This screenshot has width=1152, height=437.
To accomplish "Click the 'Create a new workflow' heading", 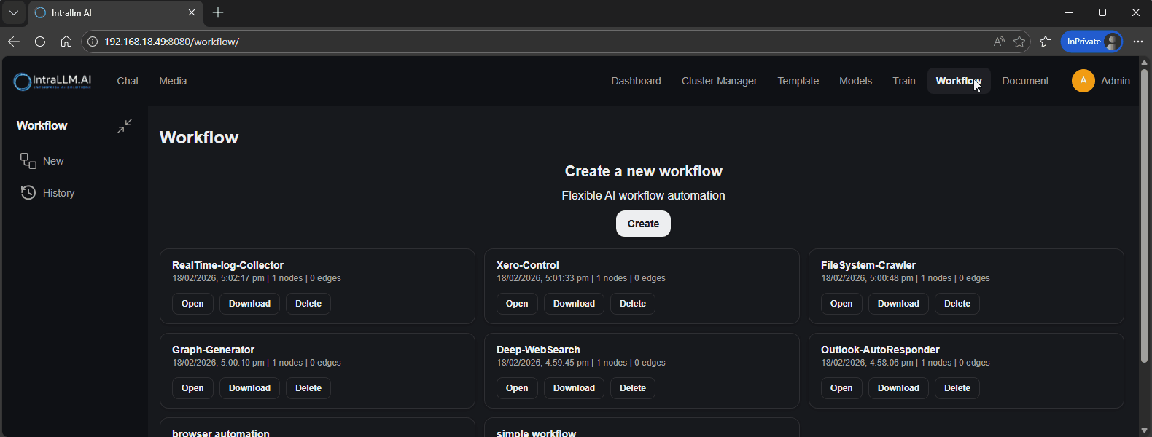I will coord(643,171).
